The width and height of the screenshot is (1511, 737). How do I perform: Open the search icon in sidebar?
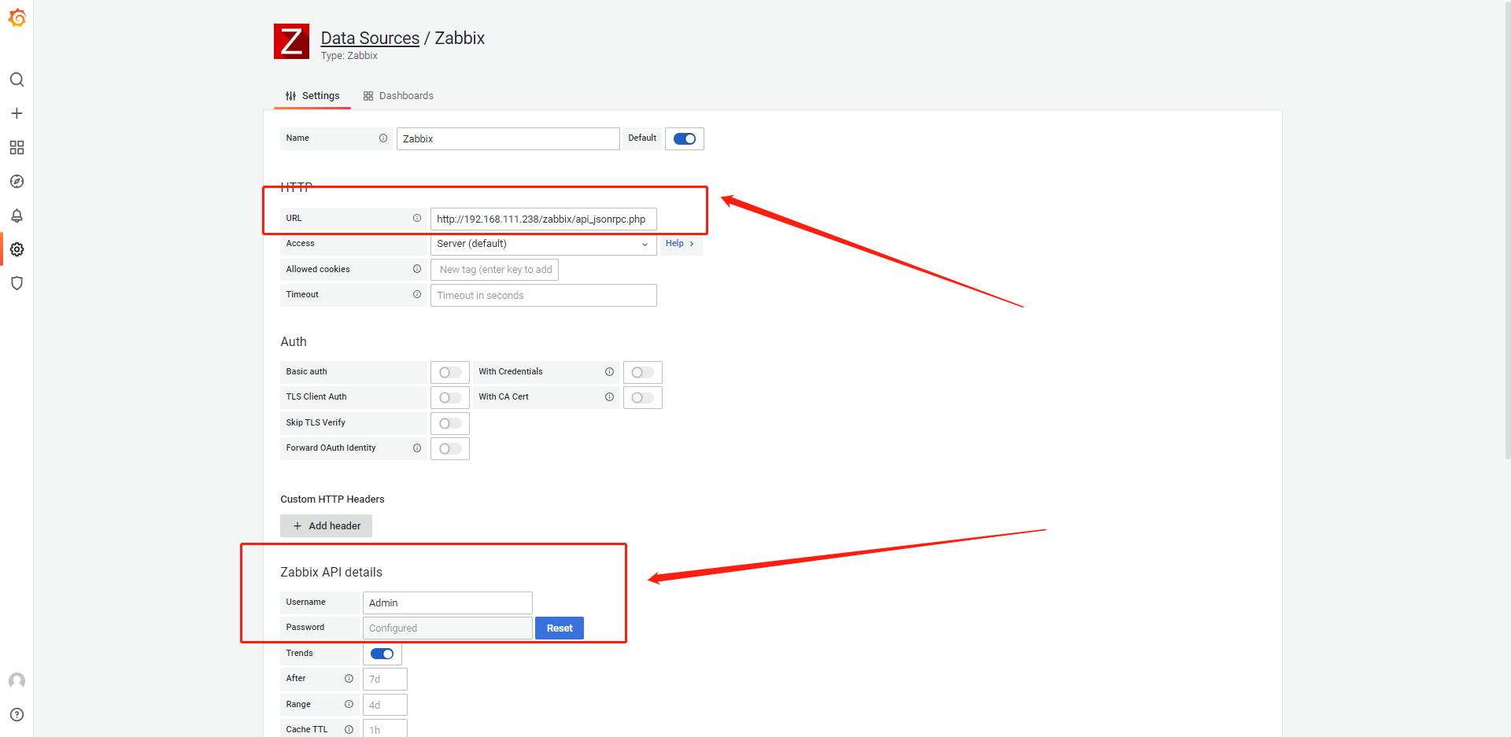[x=17, y=79]
